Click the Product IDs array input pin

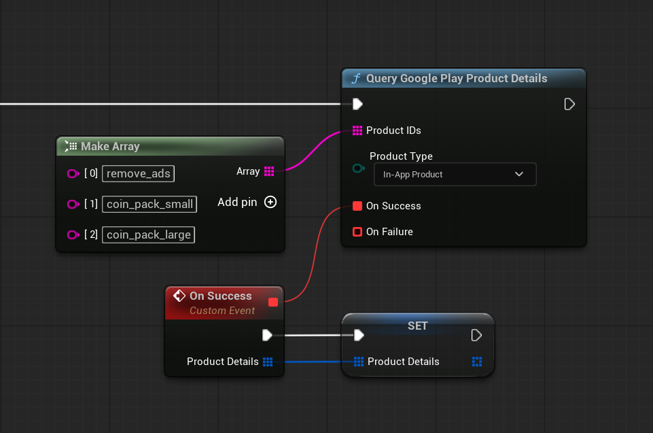click(x=357, y=131)
